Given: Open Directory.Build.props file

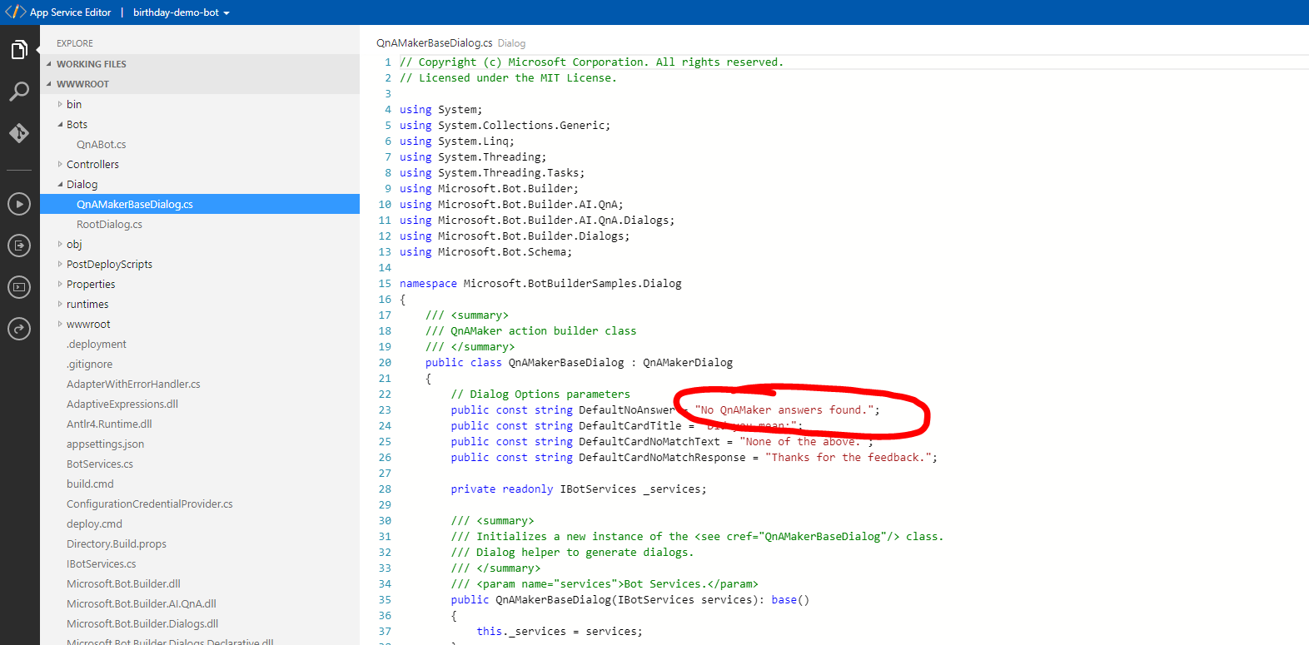Looking at the screenshot, I should tap(117, 543).
